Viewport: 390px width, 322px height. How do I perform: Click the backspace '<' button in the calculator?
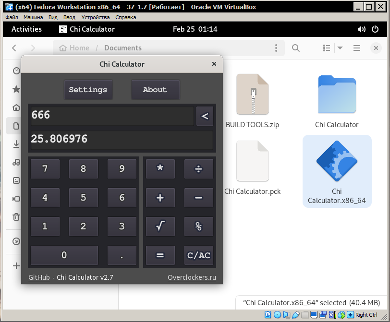[x=205, y=116]
